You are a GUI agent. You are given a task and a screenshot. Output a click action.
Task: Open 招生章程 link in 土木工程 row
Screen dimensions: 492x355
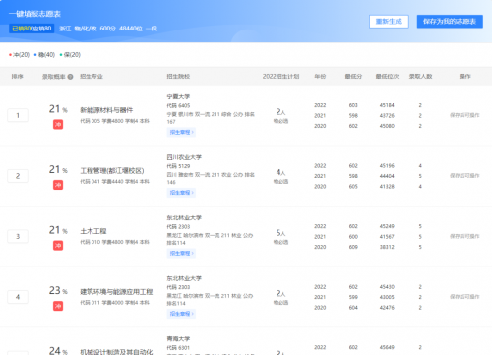coord(181,253)
